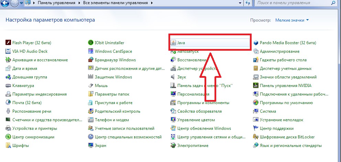Click the Шифрование диска BitLocker icon
This screenshot has height=162, width=341.
click(x=256, y=137)
